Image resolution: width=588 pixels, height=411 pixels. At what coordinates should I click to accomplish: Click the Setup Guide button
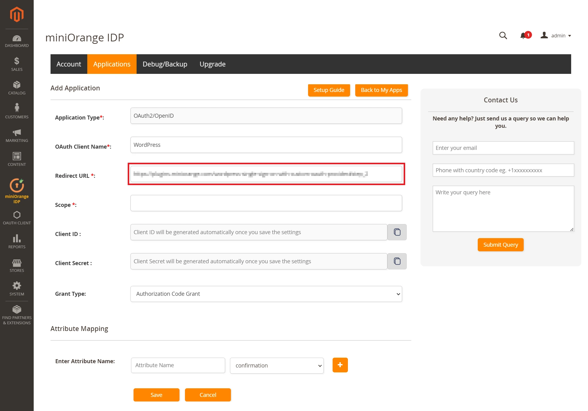point(329,90)
